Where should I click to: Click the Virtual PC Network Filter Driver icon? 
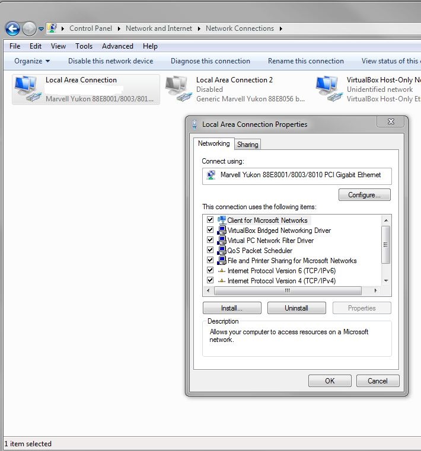[222, 240]
